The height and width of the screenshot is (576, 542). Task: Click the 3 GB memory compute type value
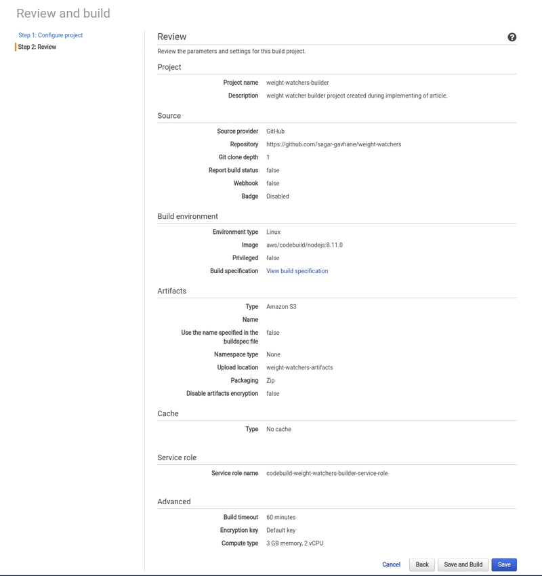295,543
